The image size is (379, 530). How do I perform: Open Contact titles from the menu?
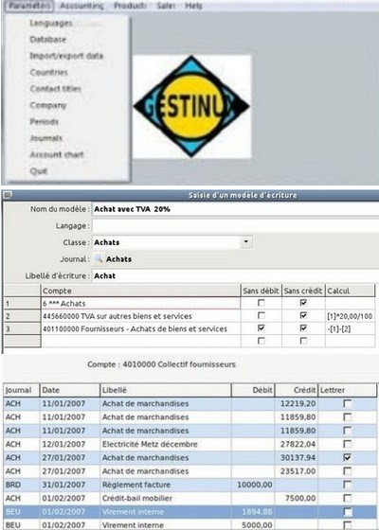click(x=56, y=89)
